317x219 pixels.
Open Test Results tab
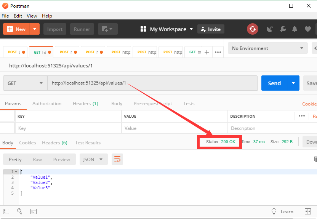[88, 142]
